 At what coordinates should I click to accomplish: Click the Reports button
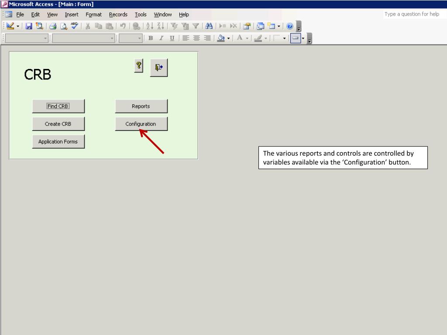coord(141,106)
